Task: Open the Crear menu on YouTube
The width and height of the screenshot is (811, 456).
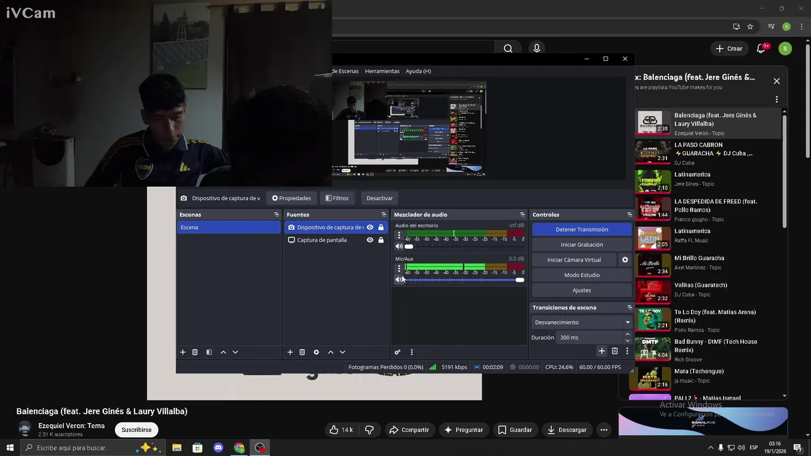Action: point(729,48)
